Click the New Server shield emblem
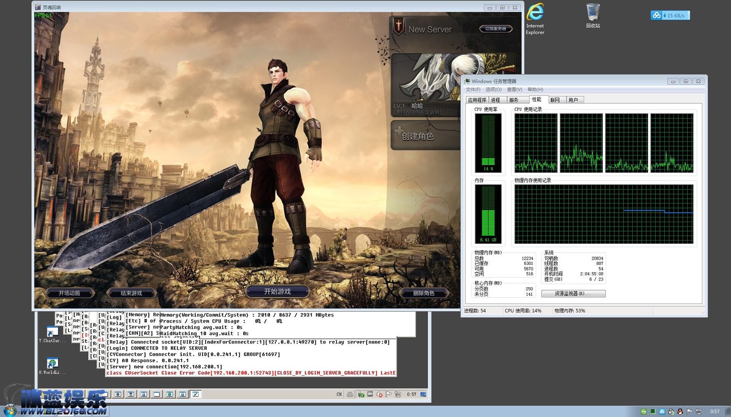 (x=399, y=26)
